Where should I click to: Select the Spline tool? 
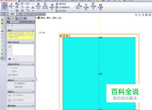27,4
